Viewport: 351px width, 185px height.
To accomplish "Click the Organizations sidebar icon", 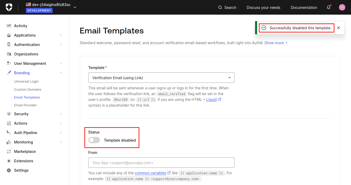I will pyautogui.click(x=9, y=54).
